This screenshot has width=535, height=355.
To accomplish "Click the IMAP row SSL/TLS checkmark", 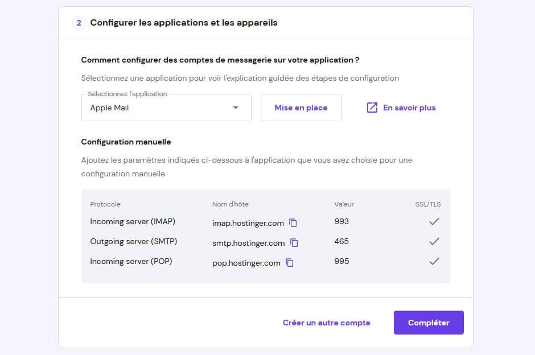I will pyautogui.click(x=434, y=222).
